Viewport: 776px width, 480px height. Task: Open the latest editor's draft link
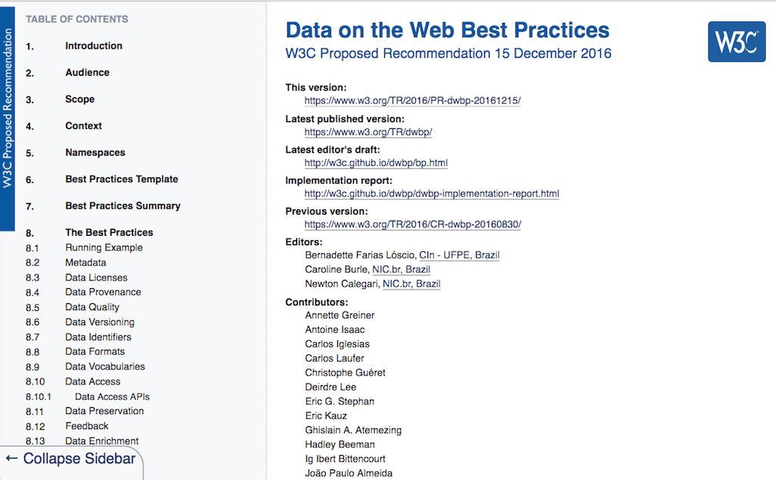(x=376, y=163)
